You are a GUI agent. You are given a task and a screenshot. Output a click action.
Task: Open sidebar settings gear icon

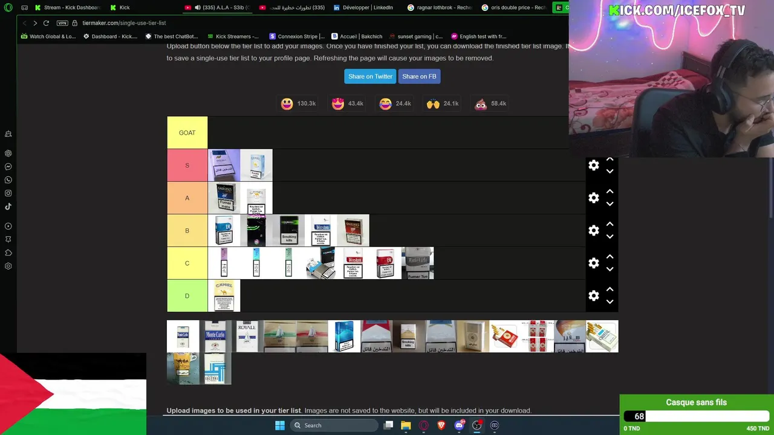tap(8, 266)
